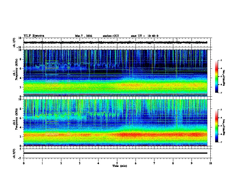237x183 pixels.
Task: Click the "6" kHz tick of ch.1 spectrogram
Action: click(x=21, y=68)
